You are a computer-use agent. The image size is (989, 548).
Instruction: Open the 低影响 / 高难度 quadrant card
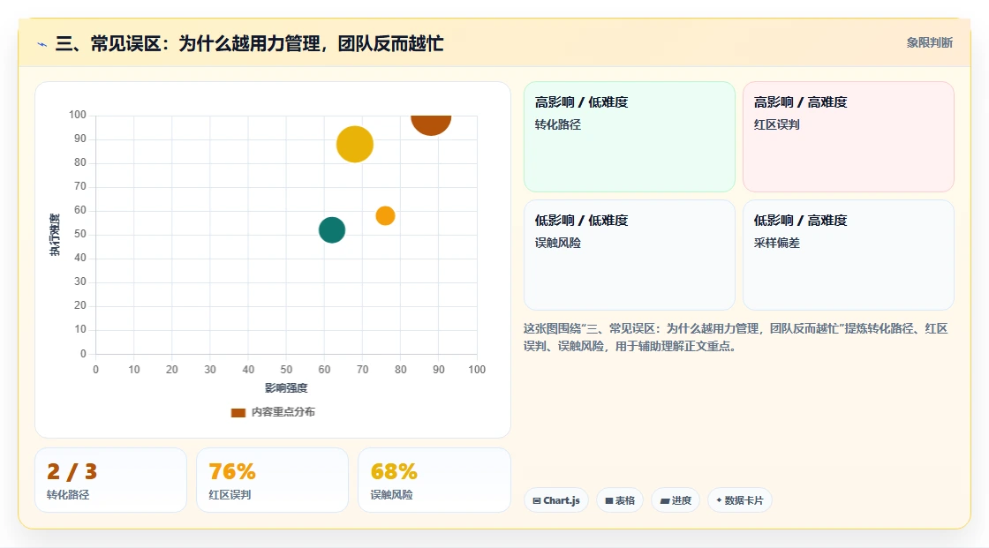tap(849, 255)
